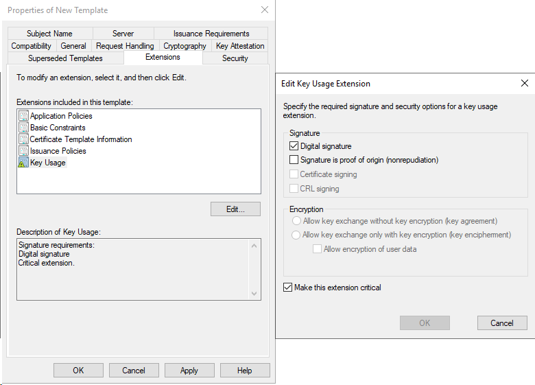Click the Basic Constraints extension icon
The width and height of the screenshot is (535, 385).
[x=23, y=128]
